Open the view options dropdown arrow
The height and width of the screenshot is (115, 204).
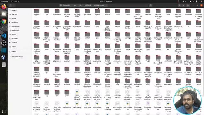184,5
